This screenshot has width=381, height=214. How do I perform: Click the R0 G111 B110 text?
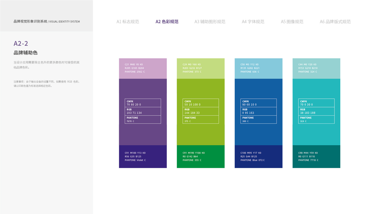click(307, 156)
